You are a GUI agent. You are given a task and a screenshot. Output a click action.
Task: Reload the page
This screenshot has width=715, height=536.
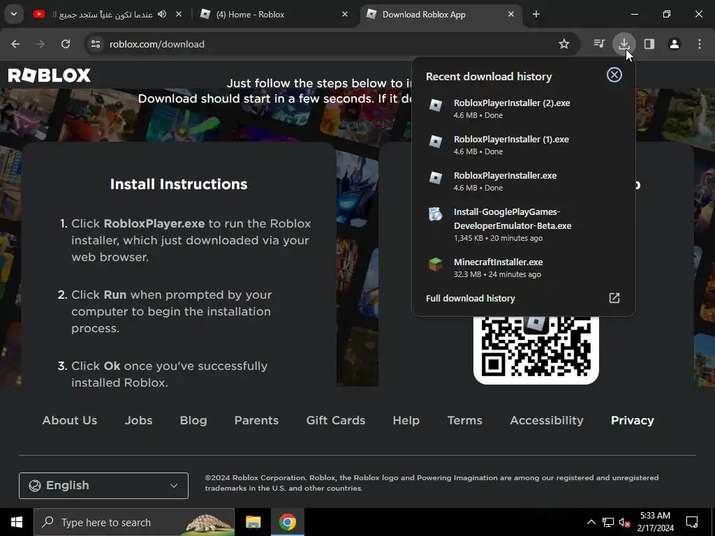(x=66, y=44)
